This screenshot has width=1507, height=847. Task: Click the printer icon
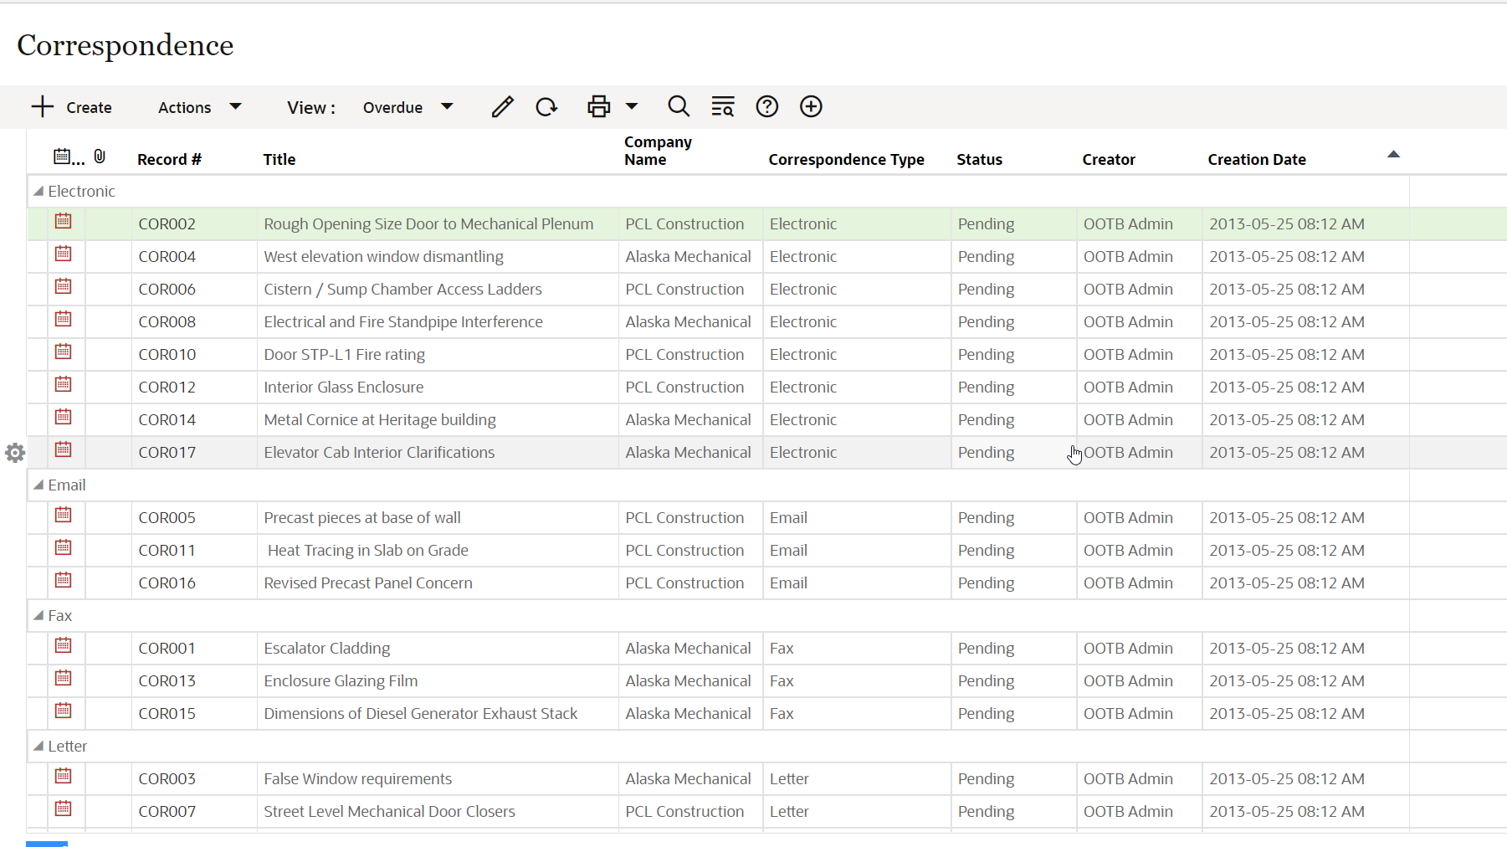598,107
